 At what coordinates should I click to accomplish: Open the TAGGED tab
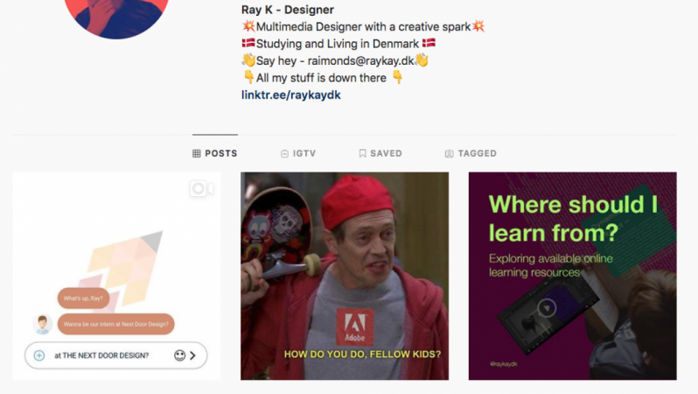(x=471, y=153)
